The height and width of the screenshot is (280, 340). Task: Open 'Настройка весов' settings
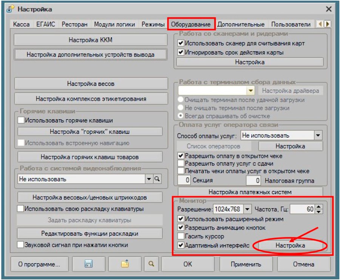[91, 84]
